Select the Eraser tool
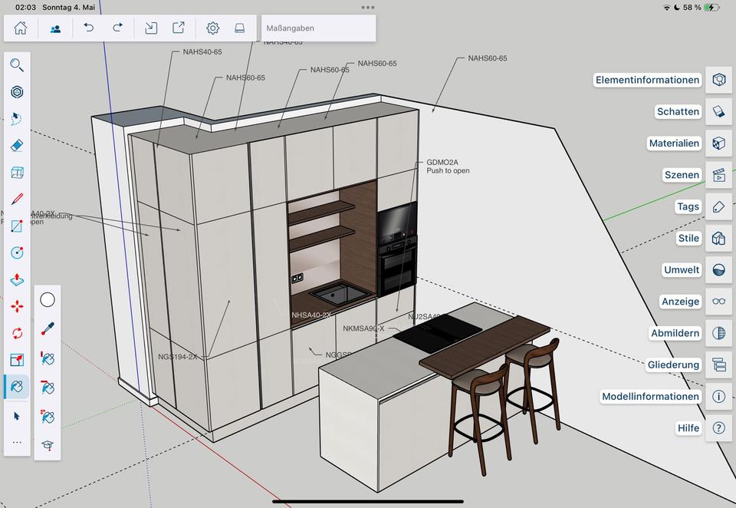The height and width of the screenshot is (508, 736). (x=17, y=145)
